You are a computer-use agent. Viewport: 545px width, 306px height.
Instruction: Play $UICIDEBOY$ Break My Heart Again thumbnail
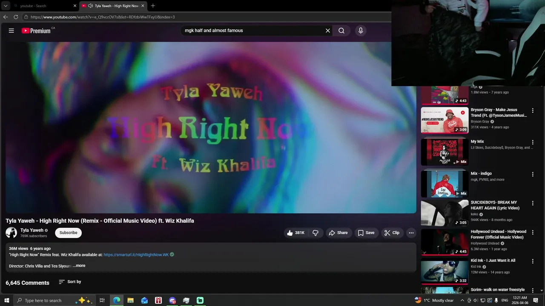pos(445,213)
